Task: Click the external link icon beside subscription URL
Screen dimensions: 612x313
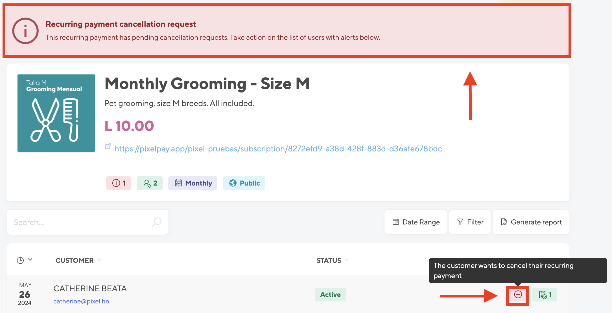Action: pos(108,146)
